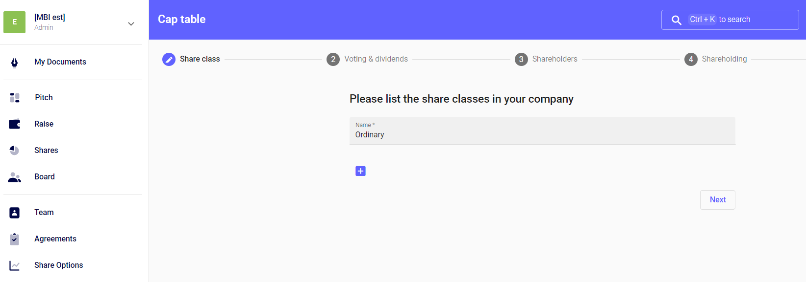
Task: Expand the company account switcher chevron
Action: click(131, 23)
